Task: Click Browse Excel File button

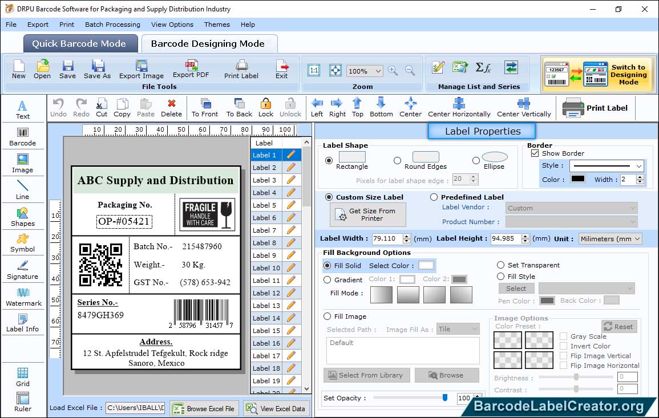Action: point(204,408)
